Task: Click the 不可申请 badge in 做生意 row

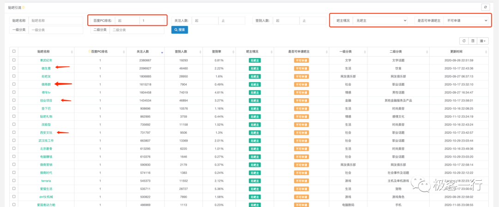Action: [301, 68]
